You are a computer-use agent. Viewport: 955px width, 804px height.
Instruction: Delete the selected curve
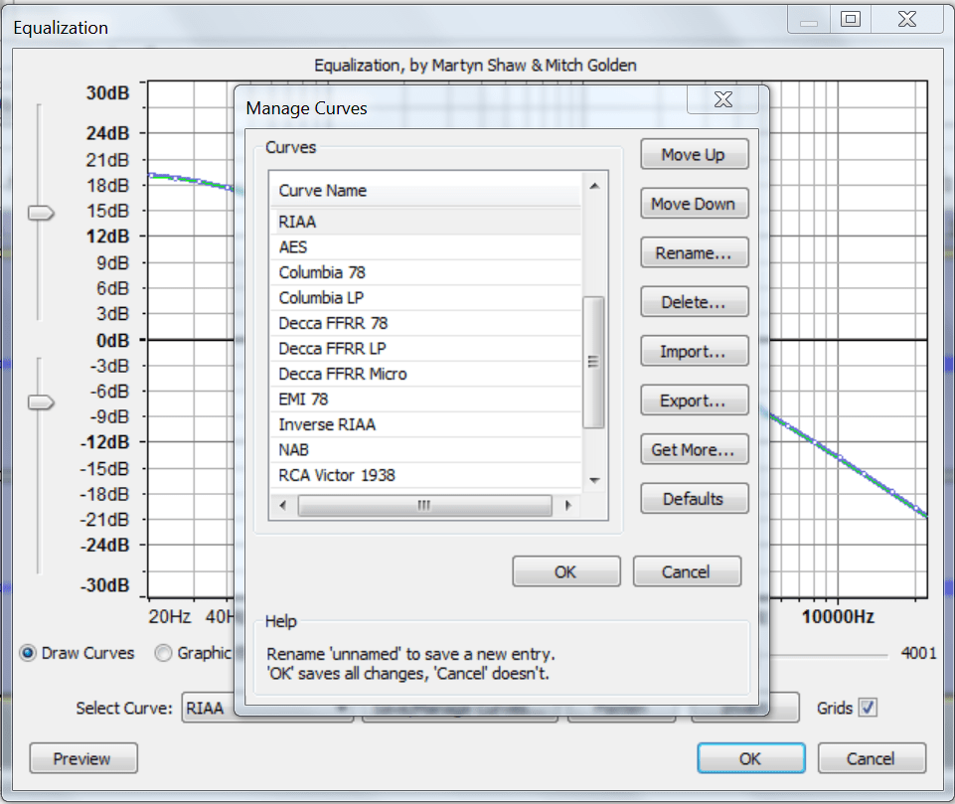[694, 301]
